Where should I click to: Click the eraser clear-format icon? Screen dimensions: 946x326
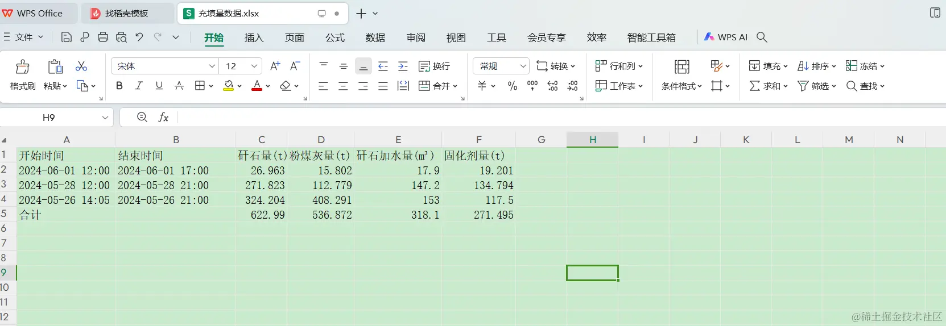click(x=286, y=86)
